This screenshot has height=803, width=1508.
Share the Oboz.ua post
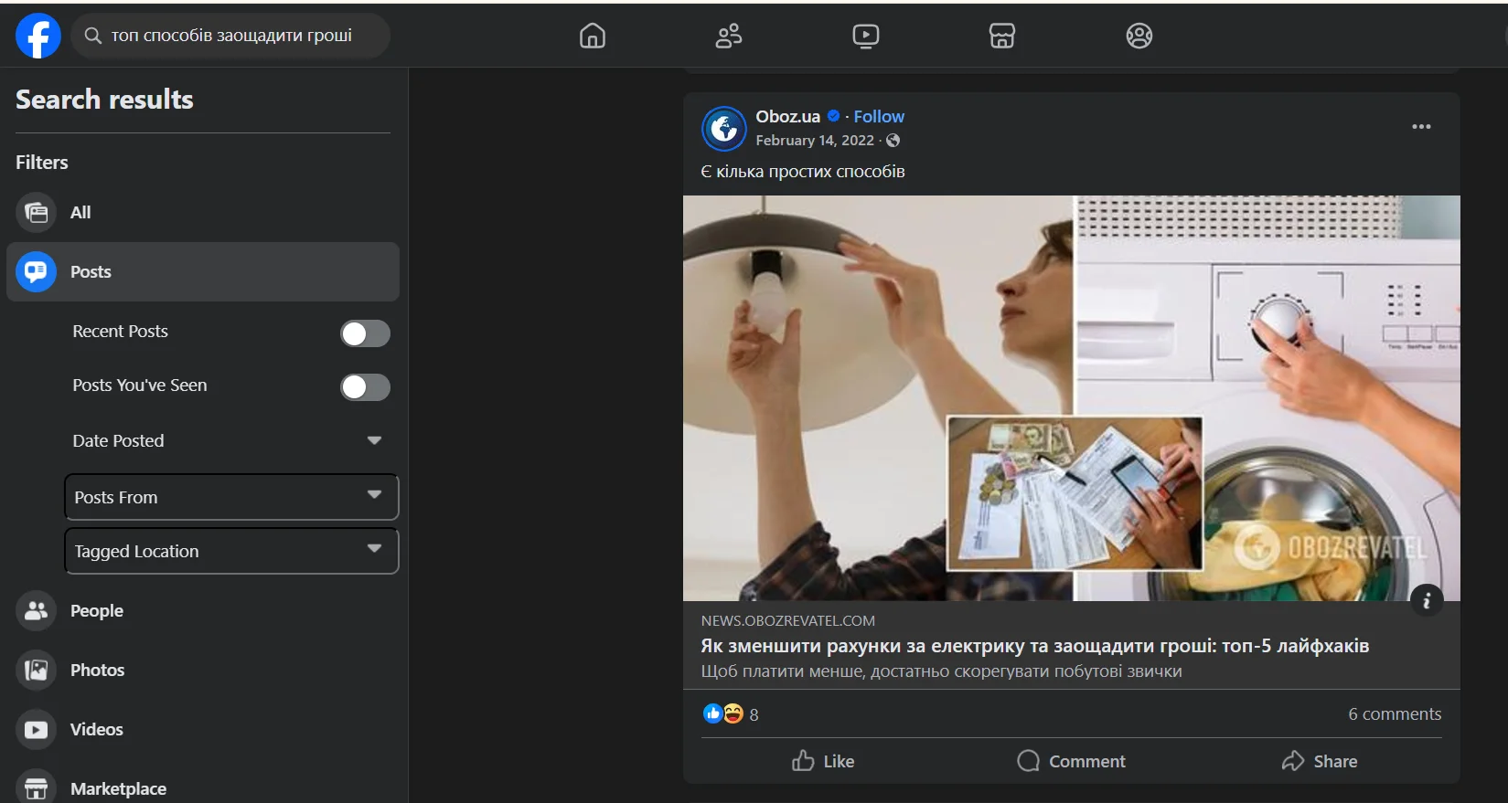[x=1319, y=761]
